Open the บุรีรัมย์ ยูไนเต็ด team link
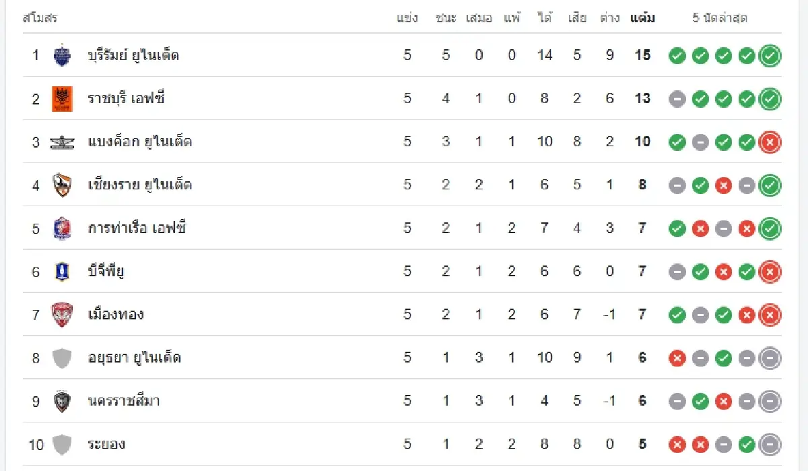Image resolution: width=808 pixels, height=471 pixels. [x=133, y=55]
